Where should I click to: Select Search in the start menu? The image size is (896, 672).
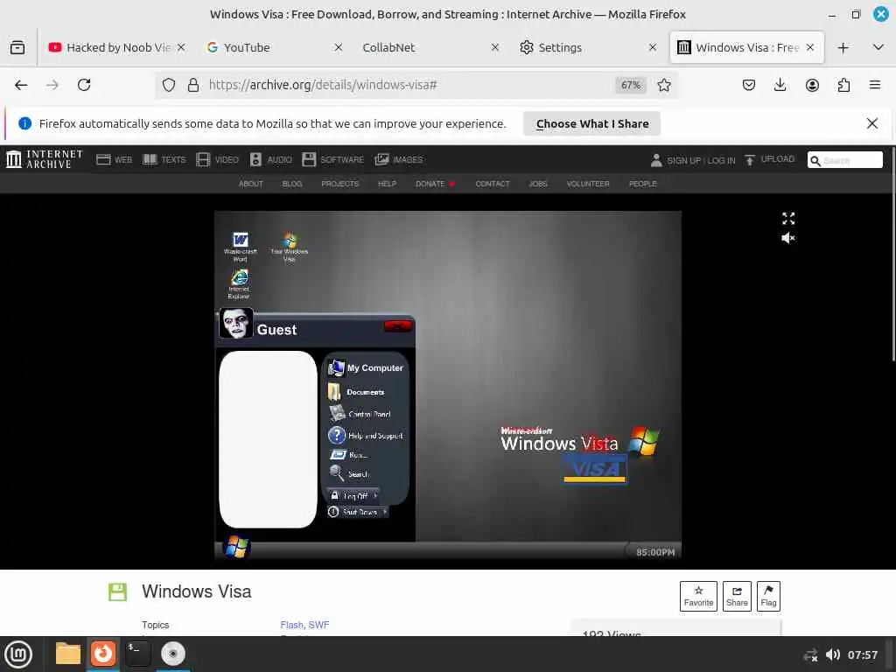350,473
